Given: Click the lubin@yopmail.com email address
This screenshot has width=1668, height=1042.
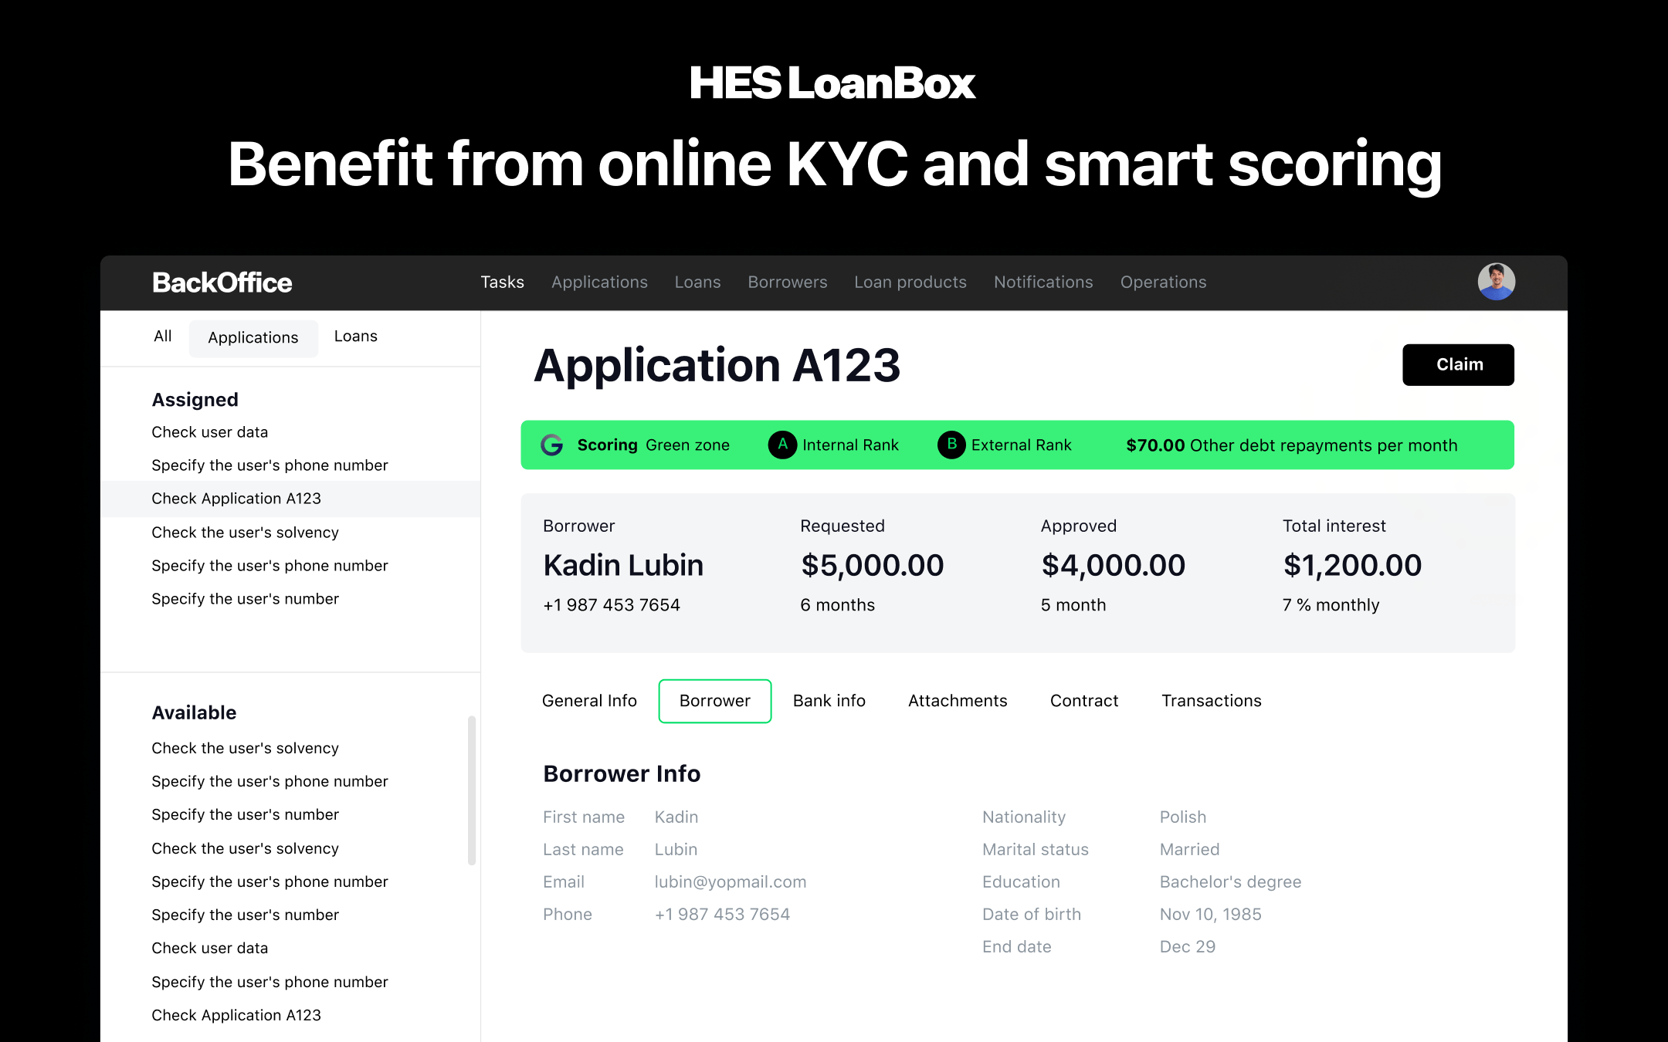Looking at the screenshot, I should (730, 881).
